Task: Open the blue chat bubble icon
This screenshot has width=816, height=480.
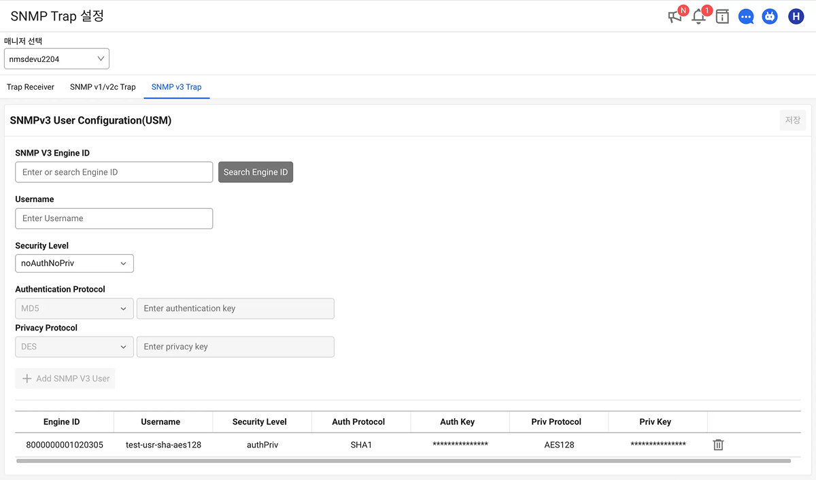Action: pos(746,17)
